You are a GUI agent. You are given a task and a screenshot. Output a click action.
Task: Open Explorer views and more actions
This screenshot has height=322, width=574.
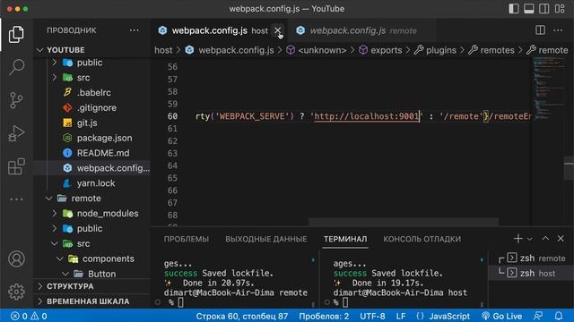coord(135,30)
